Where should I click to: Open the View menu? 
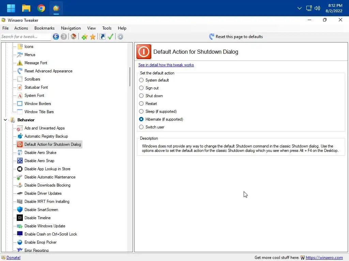click(91, 28)
